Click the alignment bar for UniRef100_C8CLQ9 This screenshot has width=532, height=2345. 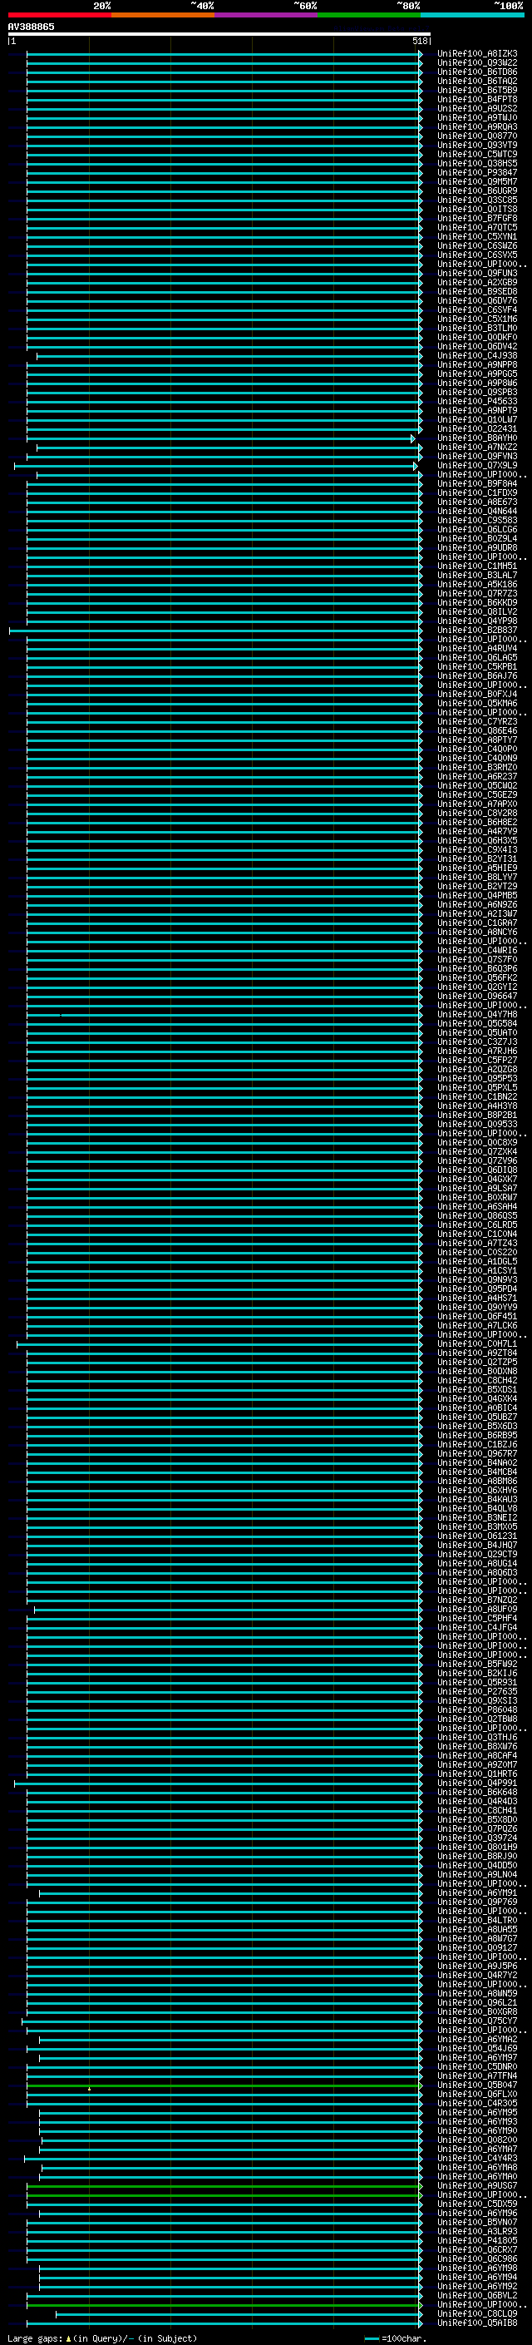(239, 2313)
